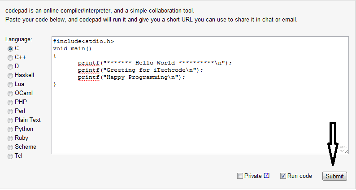Viewport: 356px width, 190px height.
Task: Click inside the code text area
Action: [200, 95]
